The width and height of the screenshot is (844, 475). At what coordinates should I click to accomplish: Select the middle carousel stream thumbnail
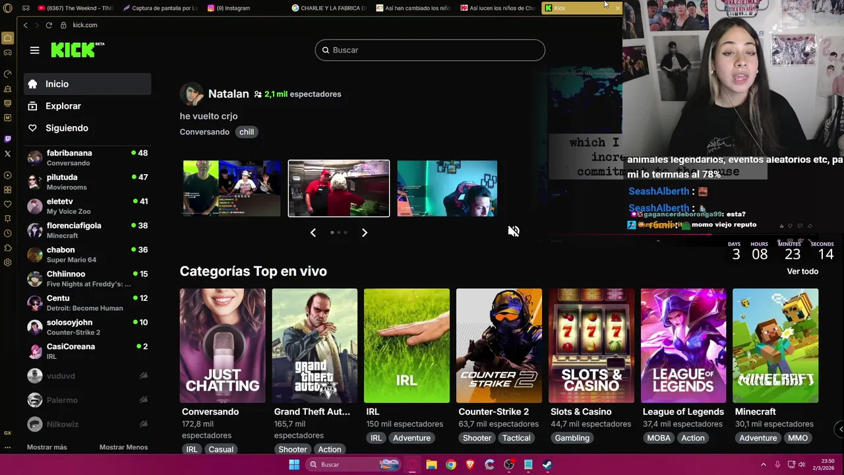click(339, 188)
